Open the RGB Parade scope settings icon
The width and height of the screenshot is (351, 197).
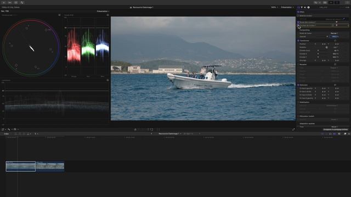tap(107, 15)
